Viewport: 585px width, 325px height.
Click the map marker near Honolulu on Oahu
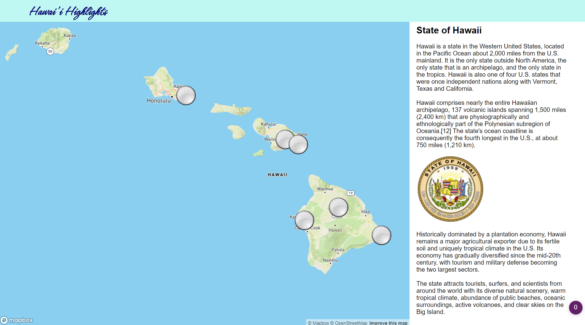coord(186,95)
